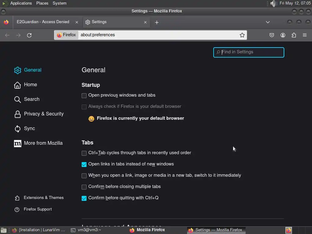Click the smiley default browser icon
The width and height of the screenshot is (312, 234).
click(91, 119)
